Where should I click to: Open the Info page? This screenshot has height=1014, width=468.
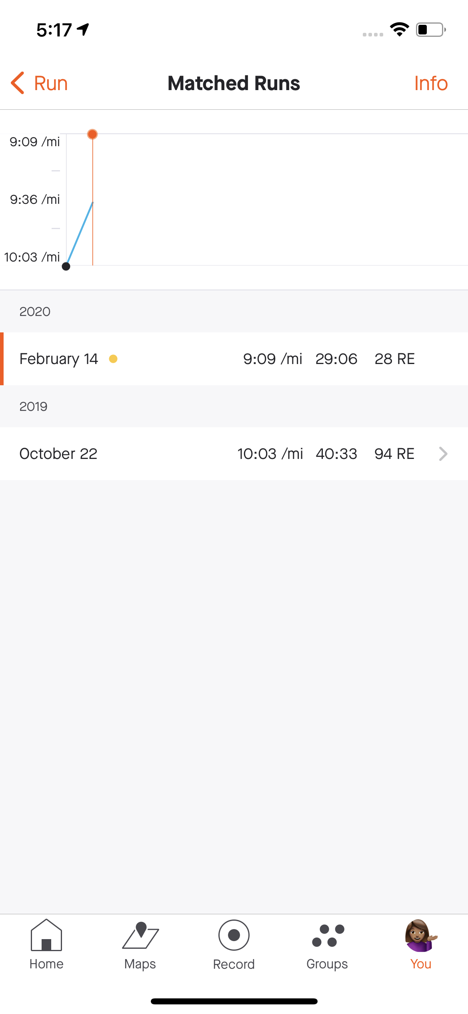pos(431,83)
